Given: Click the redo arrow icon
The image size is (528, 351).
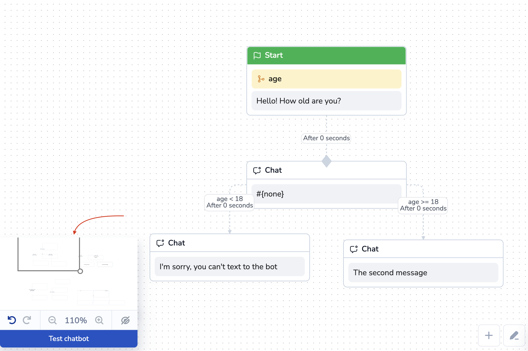Looking at the screenshot, I should (x=27, y=320).
